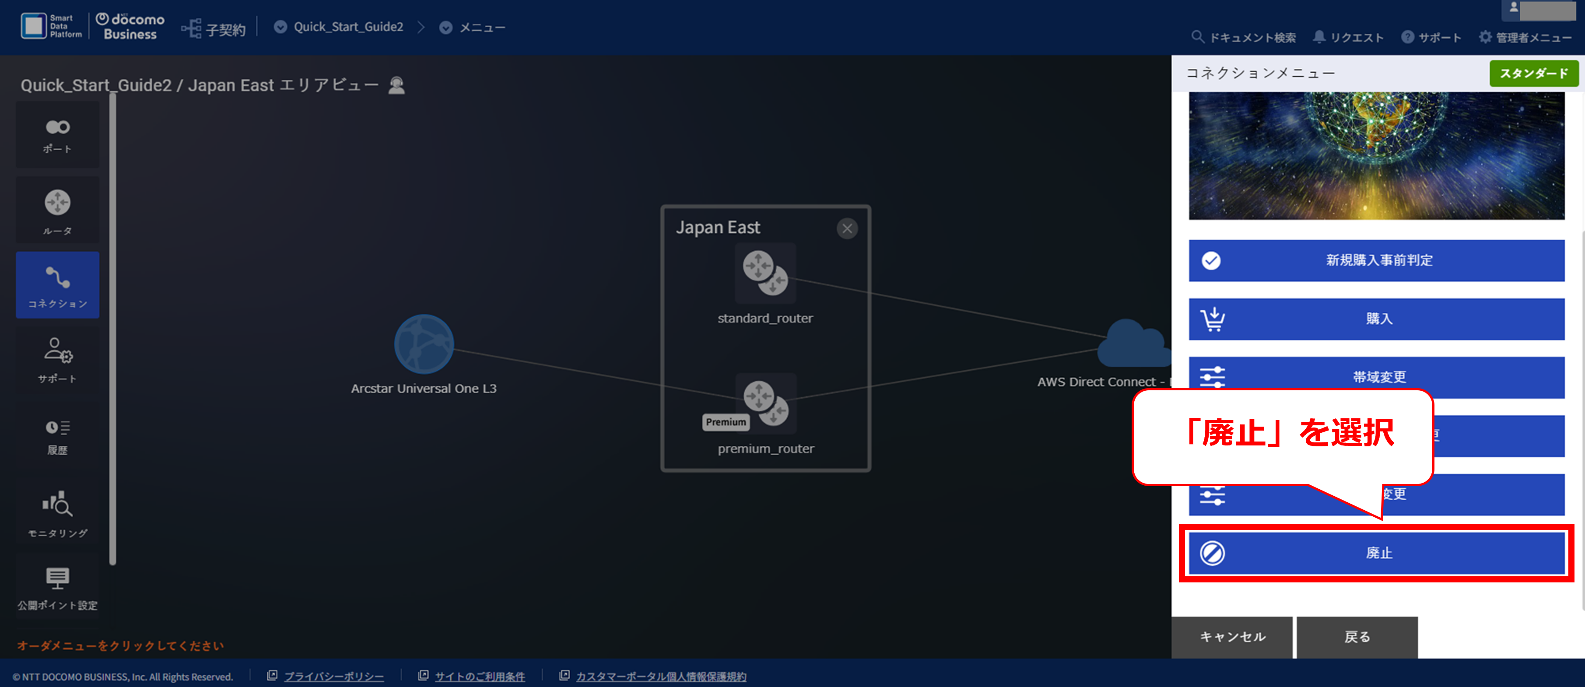Select the ルータ sidebar icon

click(57, 211)
